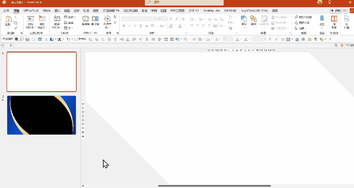Open the Embed Fonts button
Screen dimensions: 354x188
[108, 22]
